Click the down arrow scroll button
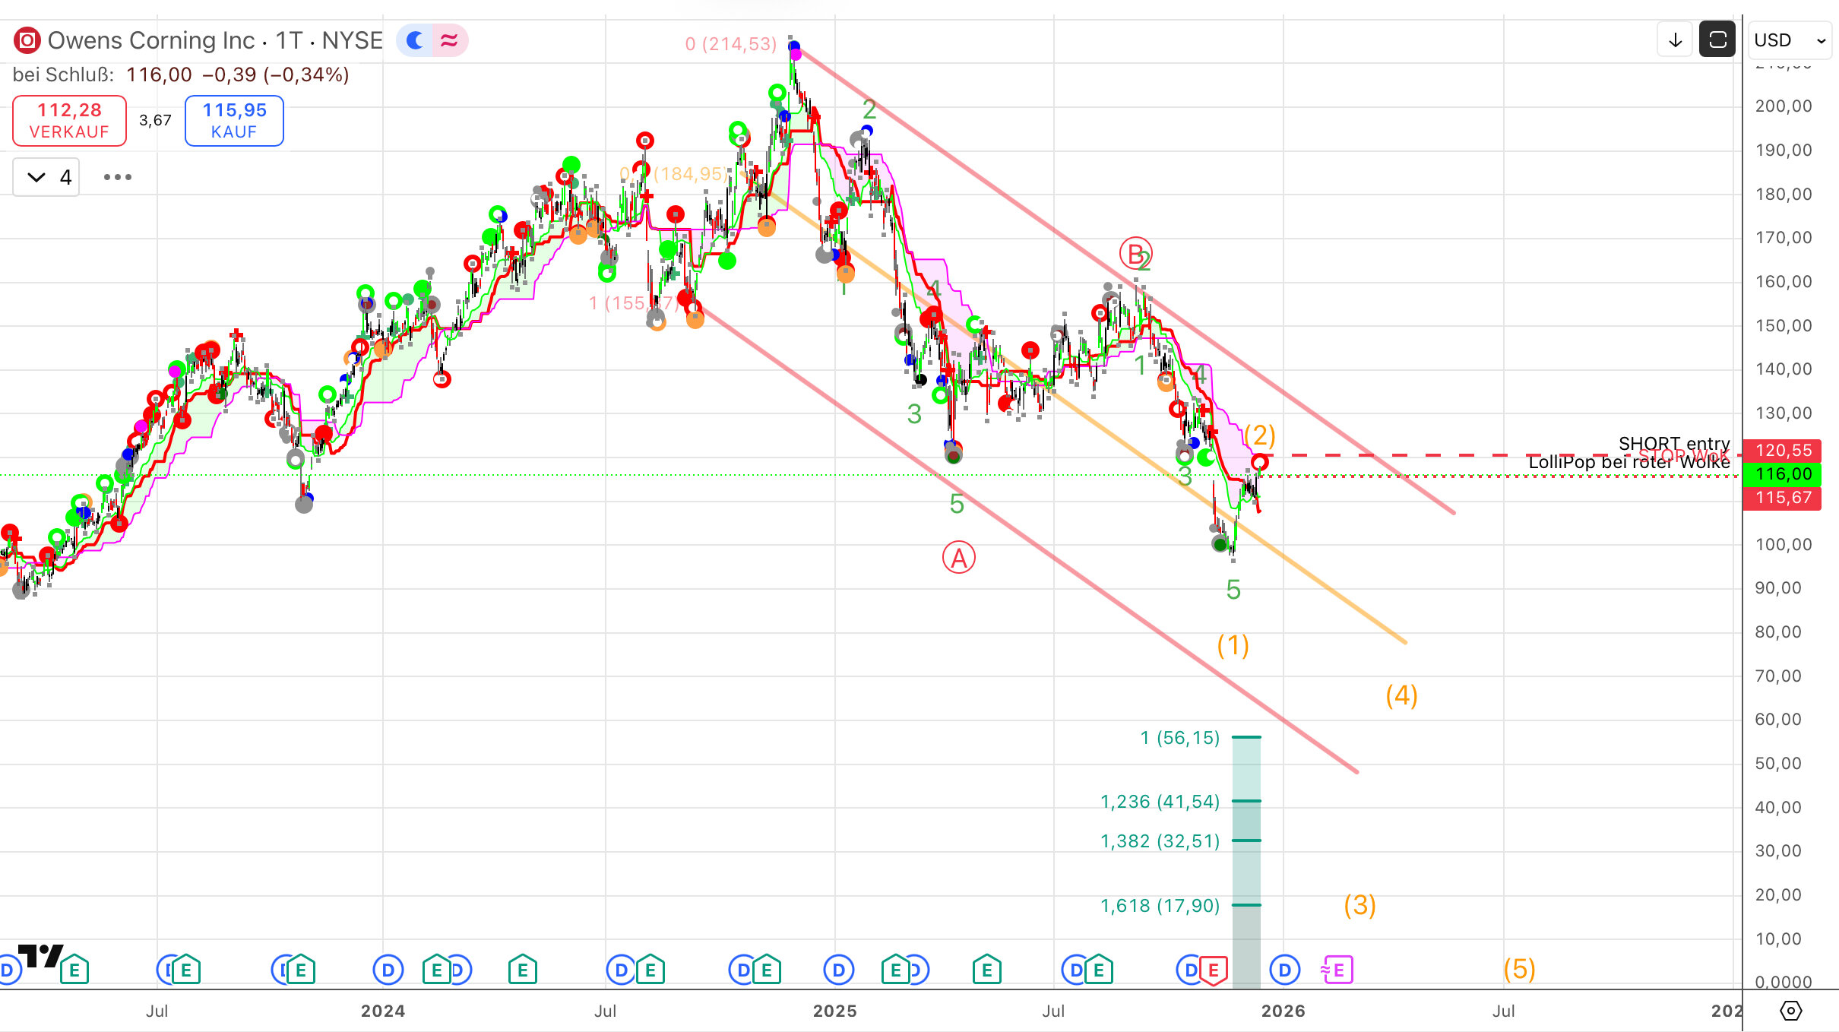The height and width of the screenshot is (1032, 1839). pyautogui.click(x=1675, y=40)
